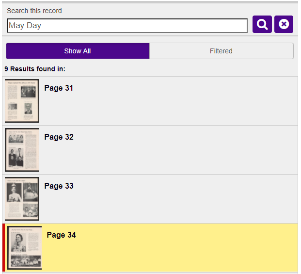Screen dimensions: 301x274
Task: Open the Page 33 thumbnail image
Action: tap(22, 199)
